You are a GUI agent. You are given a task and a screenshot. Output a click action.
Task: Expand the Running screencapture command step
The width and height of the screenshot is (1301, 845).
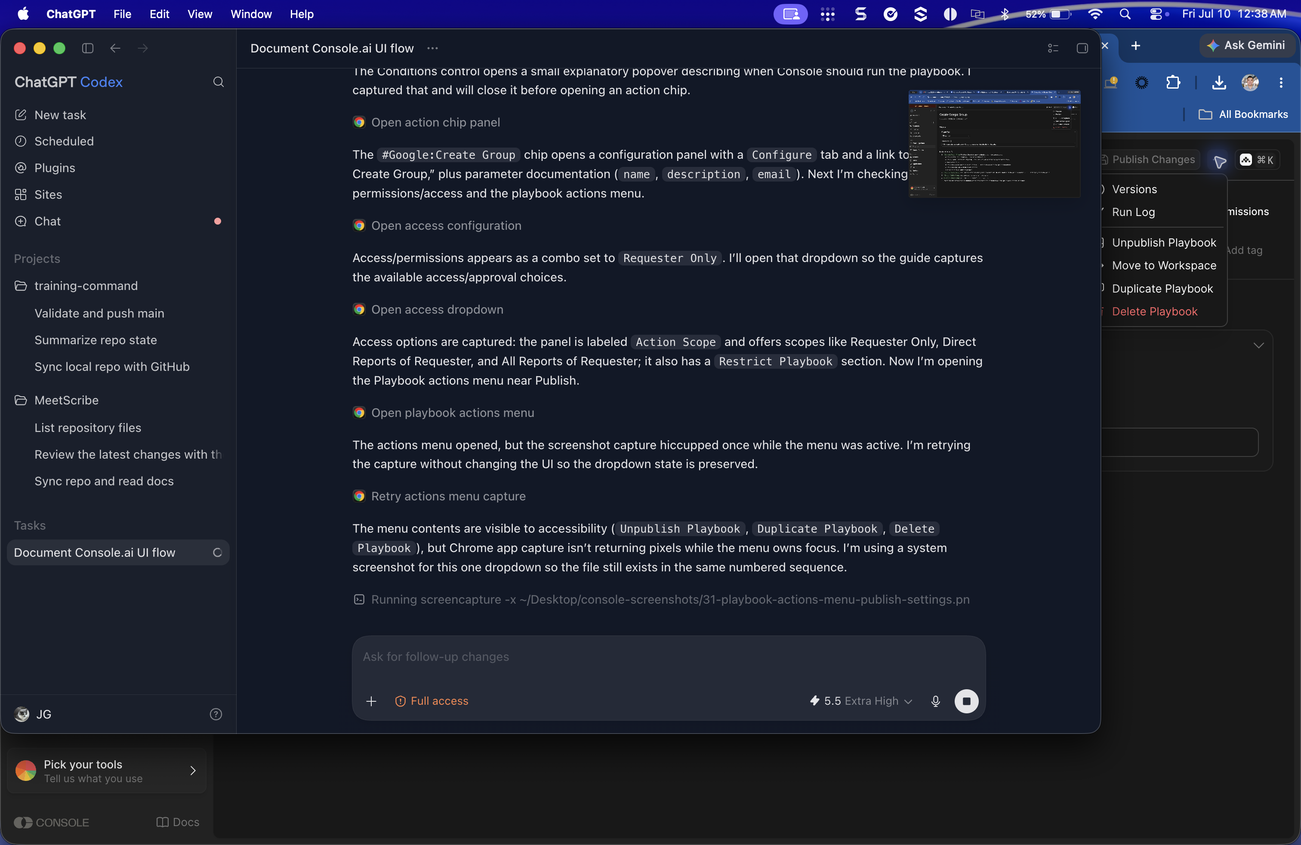click(x=662, y=600)
